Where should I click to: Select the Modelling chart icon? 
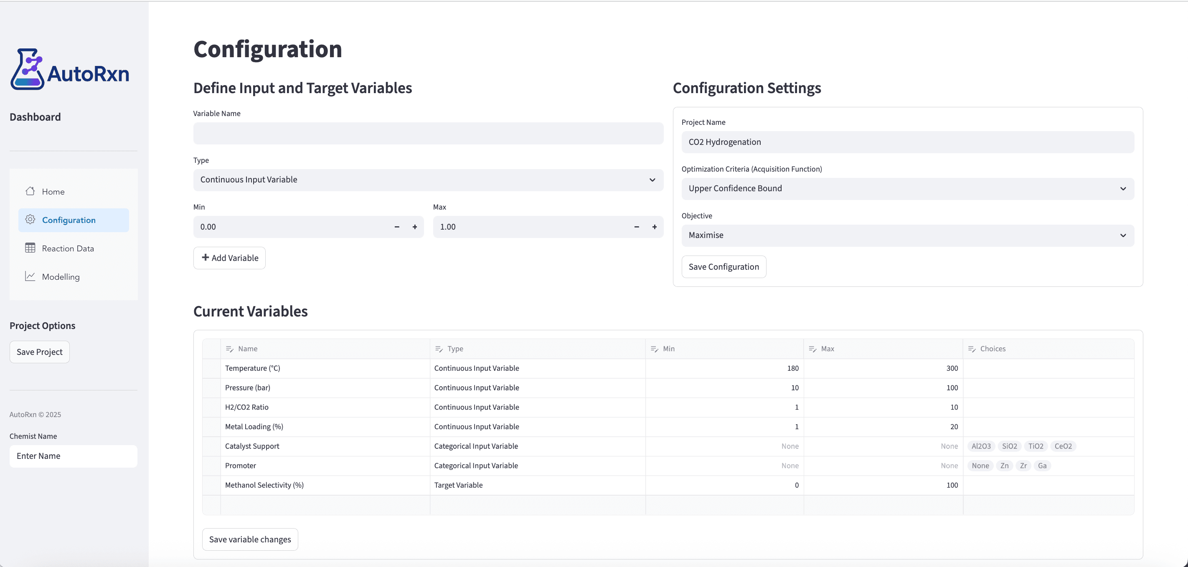pos(30,276)
